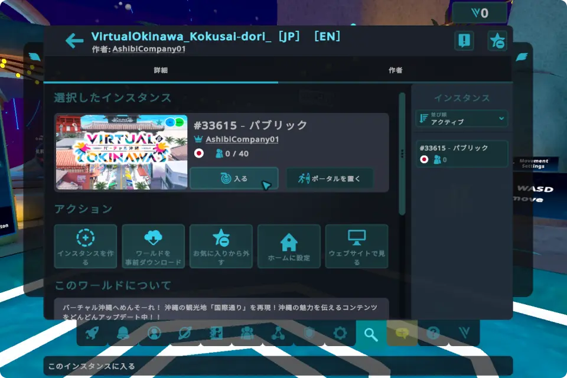Open author link AshibiCompany01 under title

[x=149, y=49]
